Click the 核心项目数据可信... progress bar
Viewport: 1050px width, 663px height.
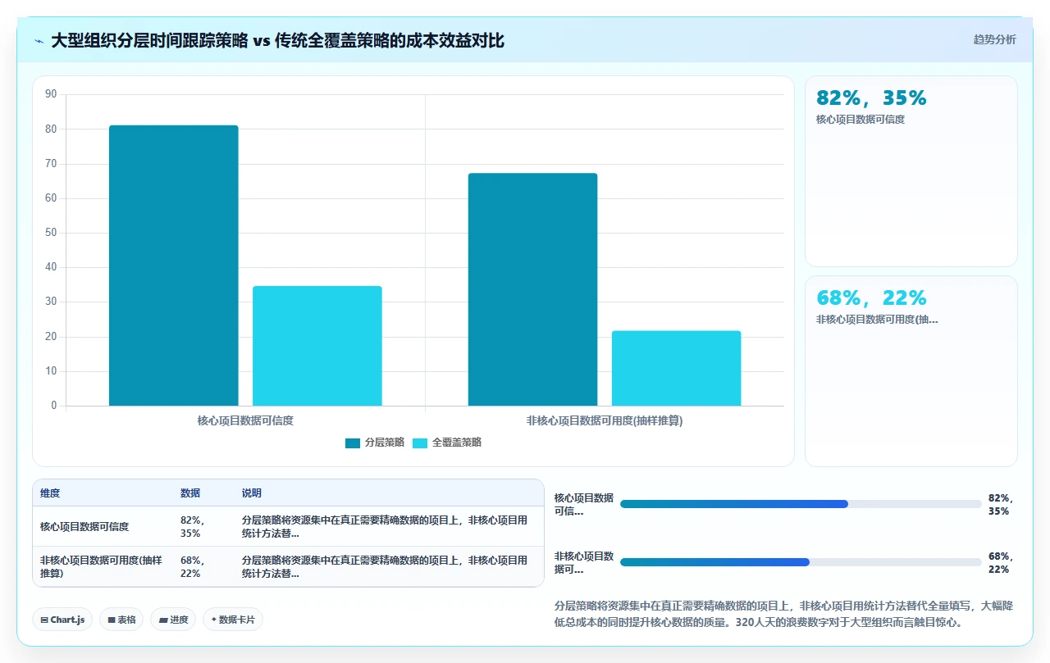click(801, 504)
